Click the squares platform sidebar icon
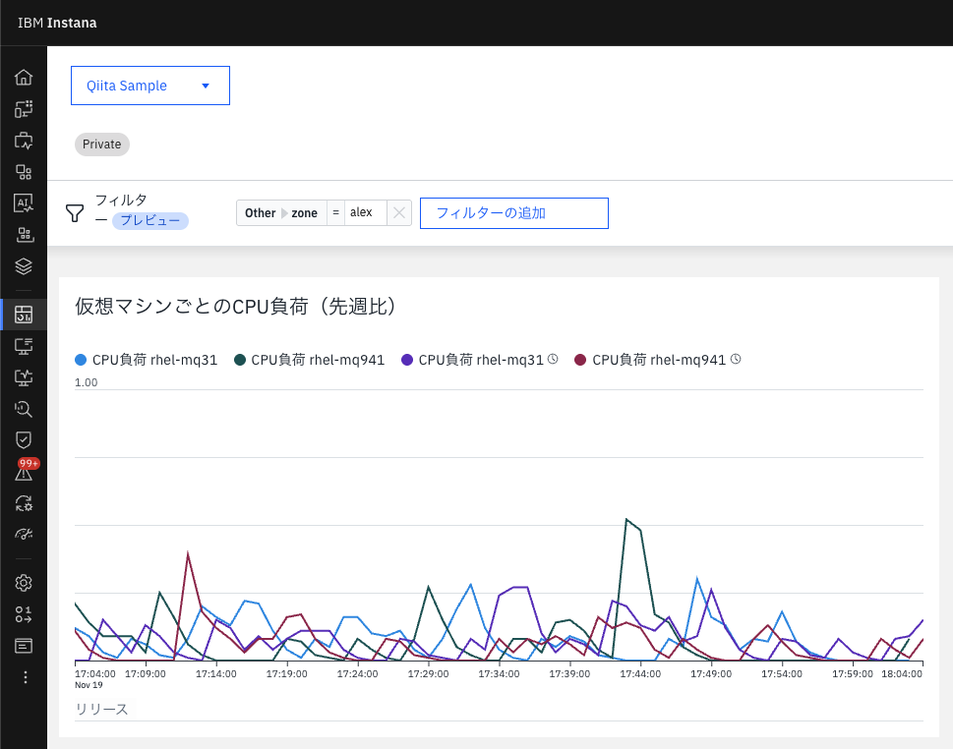This screenshot has width=953, height=749. [x=23, y=172]
